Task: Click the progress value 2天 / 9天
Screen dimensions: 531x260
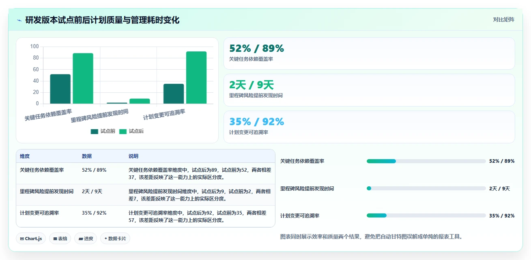Action: pyautogui.click(x=500, y=188)
